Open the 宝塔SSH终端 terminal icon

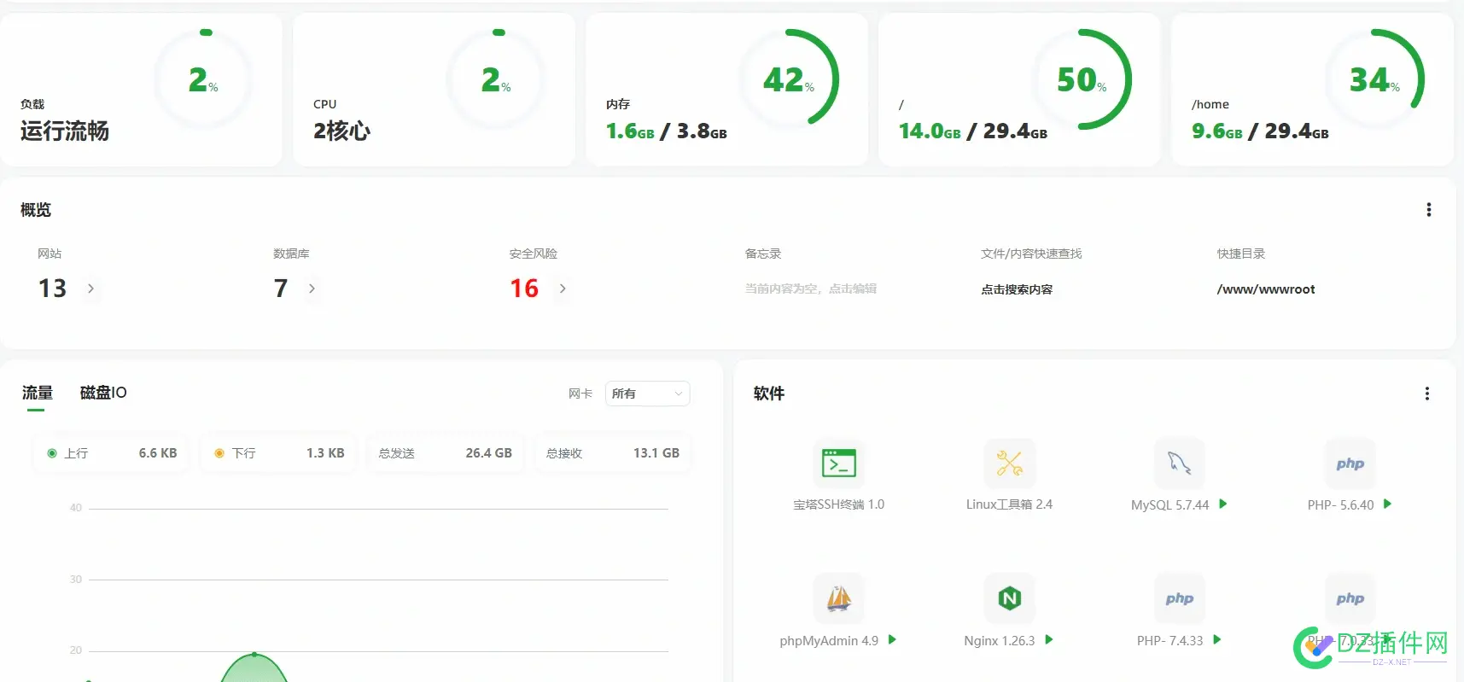click(x=838, y=463)
